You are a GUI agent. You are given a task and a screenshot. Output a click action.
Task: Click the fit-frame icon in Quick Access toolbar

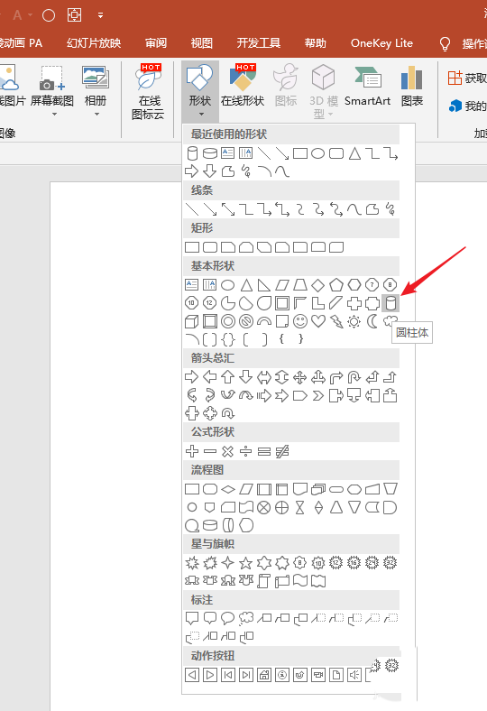coord(74,15)
